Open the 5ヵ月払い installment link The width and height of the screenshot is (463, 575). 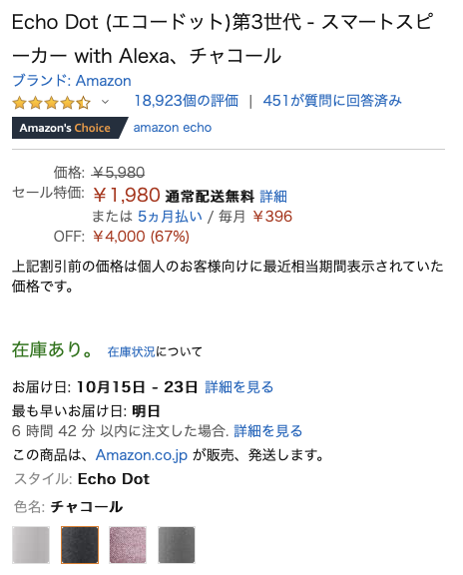click(x=170, y=216)
